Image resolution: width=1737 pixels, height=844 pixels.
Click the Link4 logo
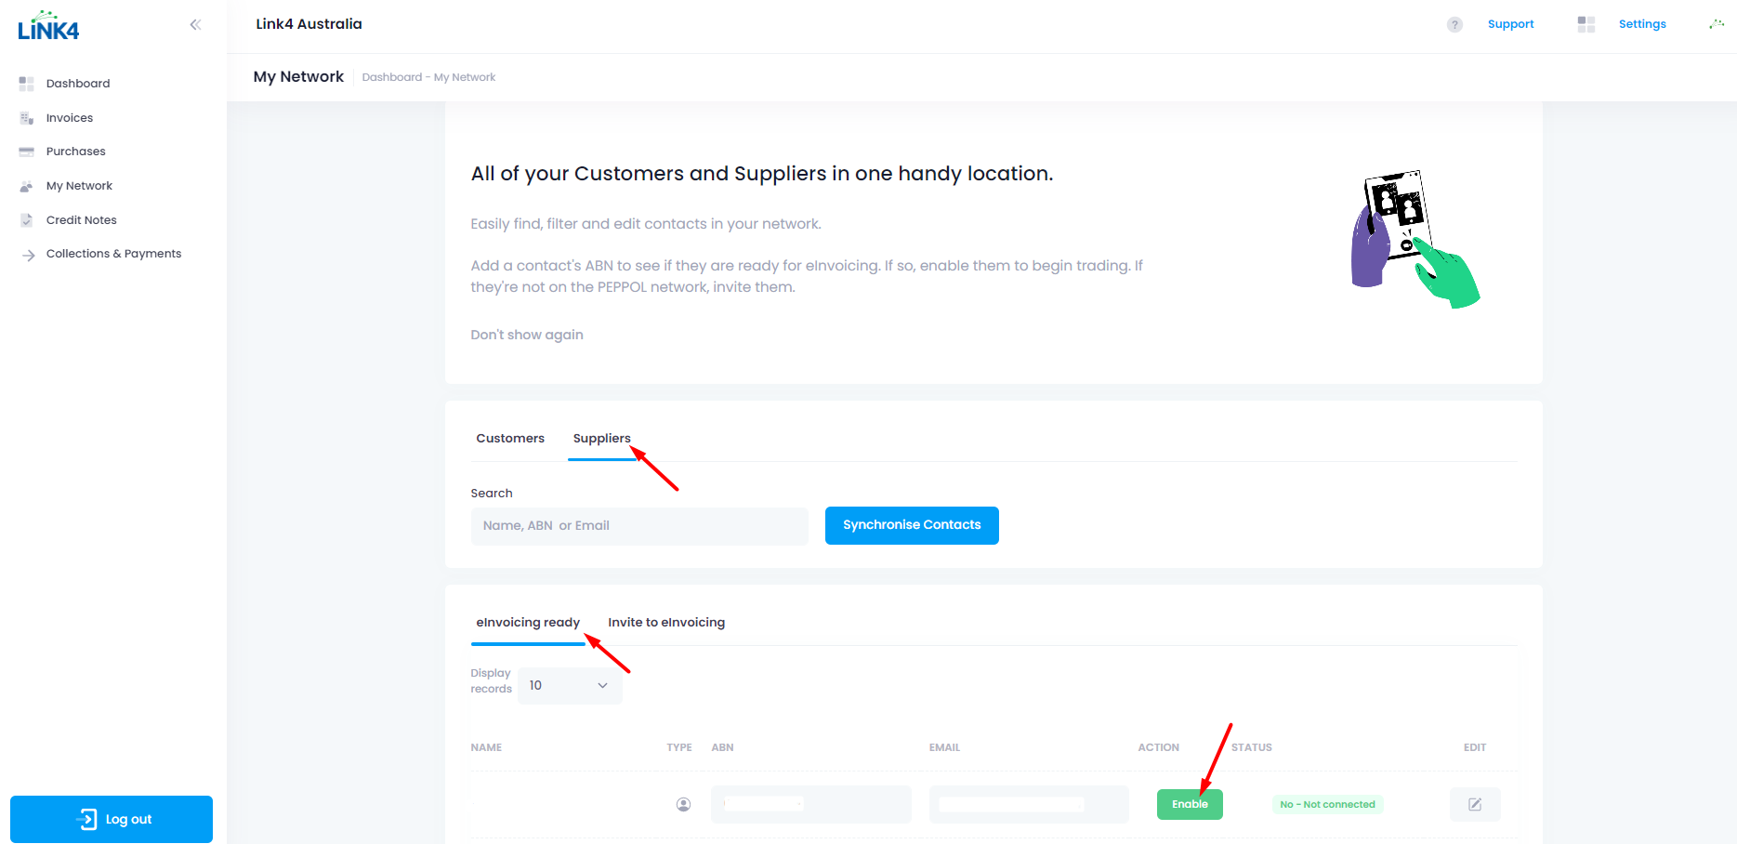pos(48,26)
